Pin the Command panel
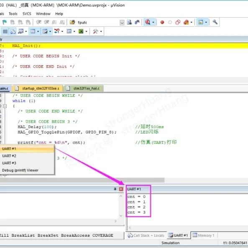248x248 pixels. (x=115, y=189)
